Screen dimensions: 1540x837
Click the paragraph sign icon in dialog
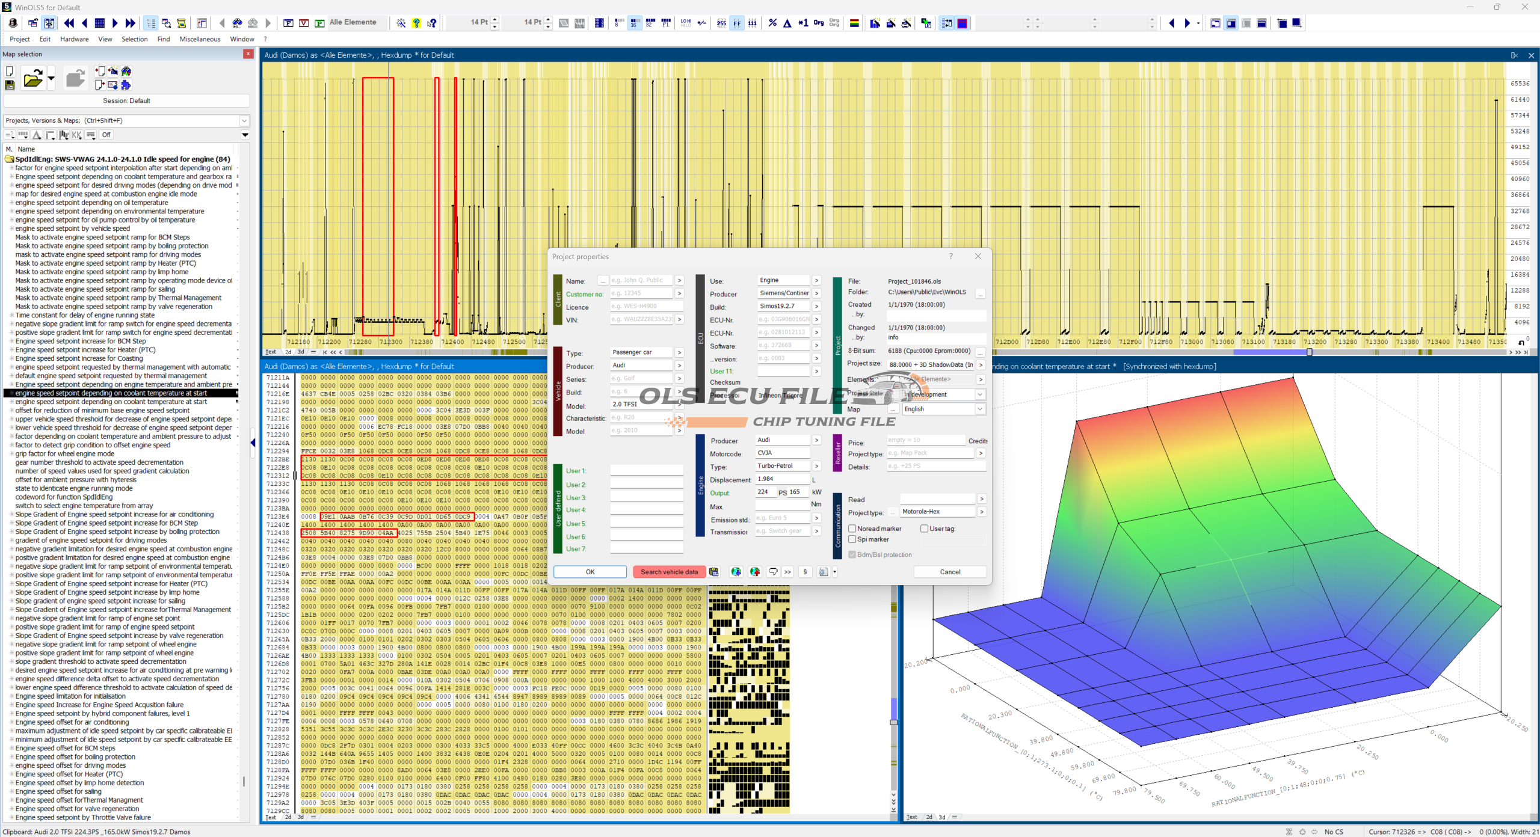point(805,572)
